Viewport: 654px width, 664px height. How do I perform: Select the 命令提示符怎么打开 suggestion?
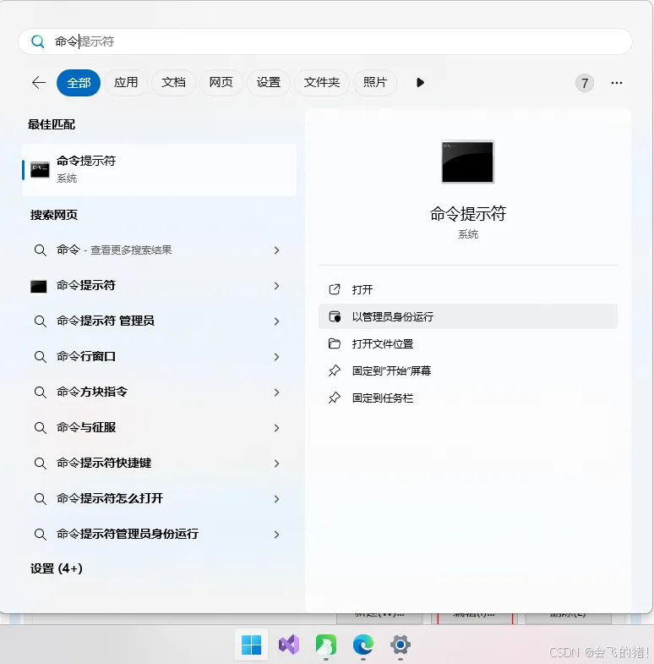click(159, 499)
